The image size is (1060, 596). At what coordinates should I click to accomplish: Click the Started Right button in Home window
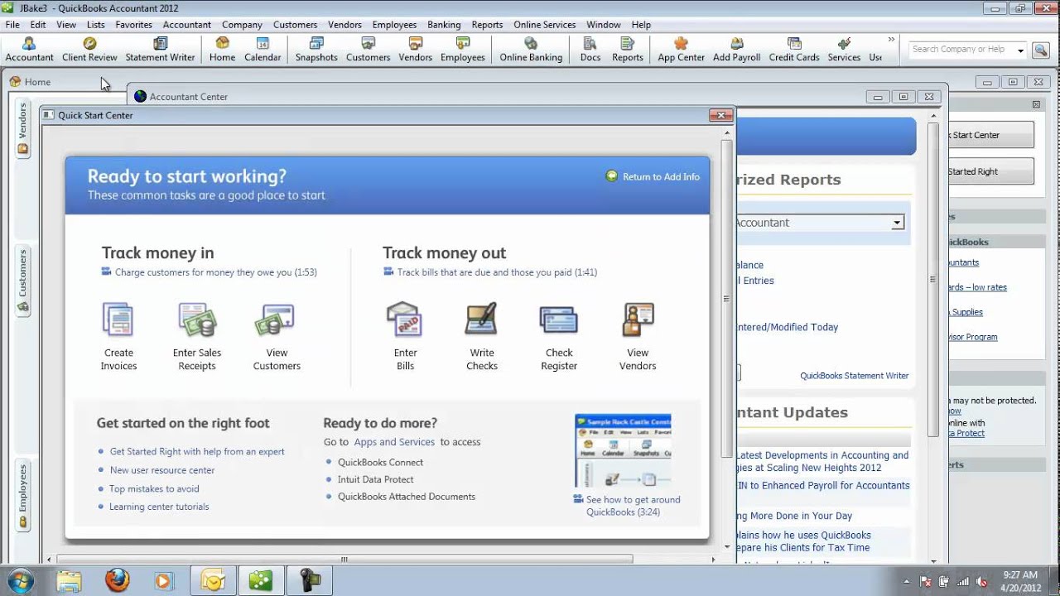pos(991,171)
